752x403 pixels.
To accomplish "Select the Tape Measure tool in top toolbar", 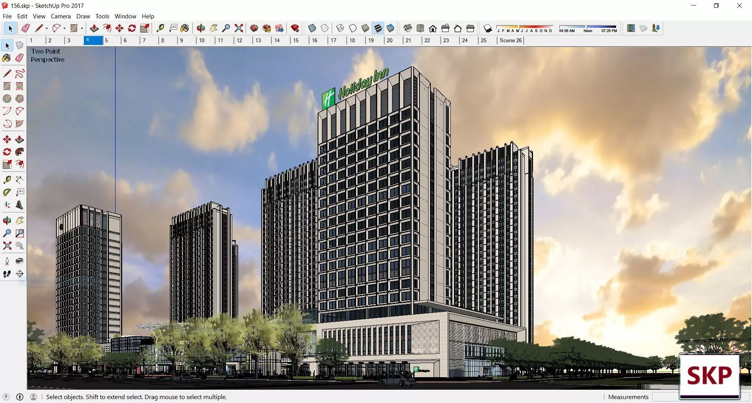I will click(160, 28).
